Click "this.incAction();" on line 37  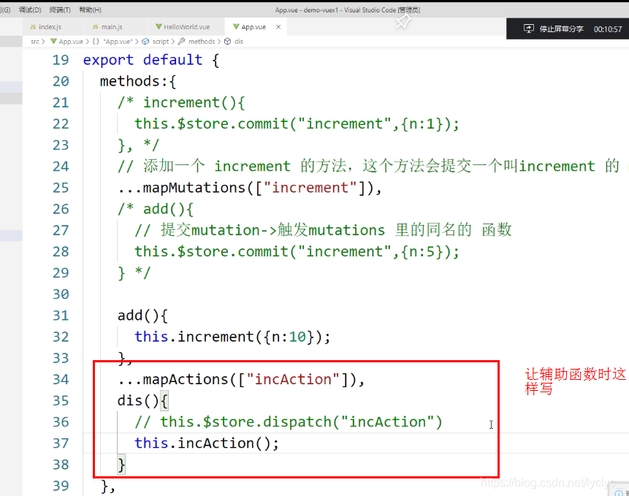click(207, 443)
